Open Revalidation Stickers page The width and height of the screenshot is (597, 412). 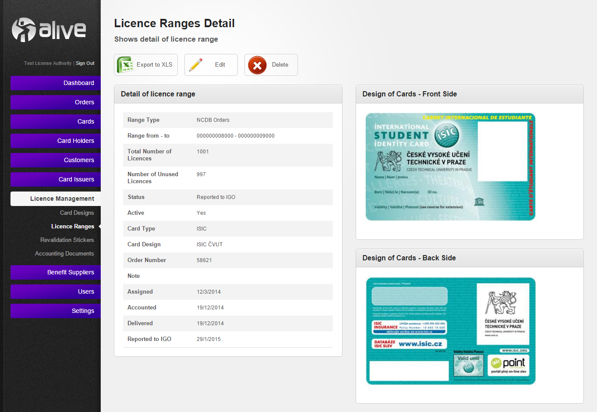[67, 240]
